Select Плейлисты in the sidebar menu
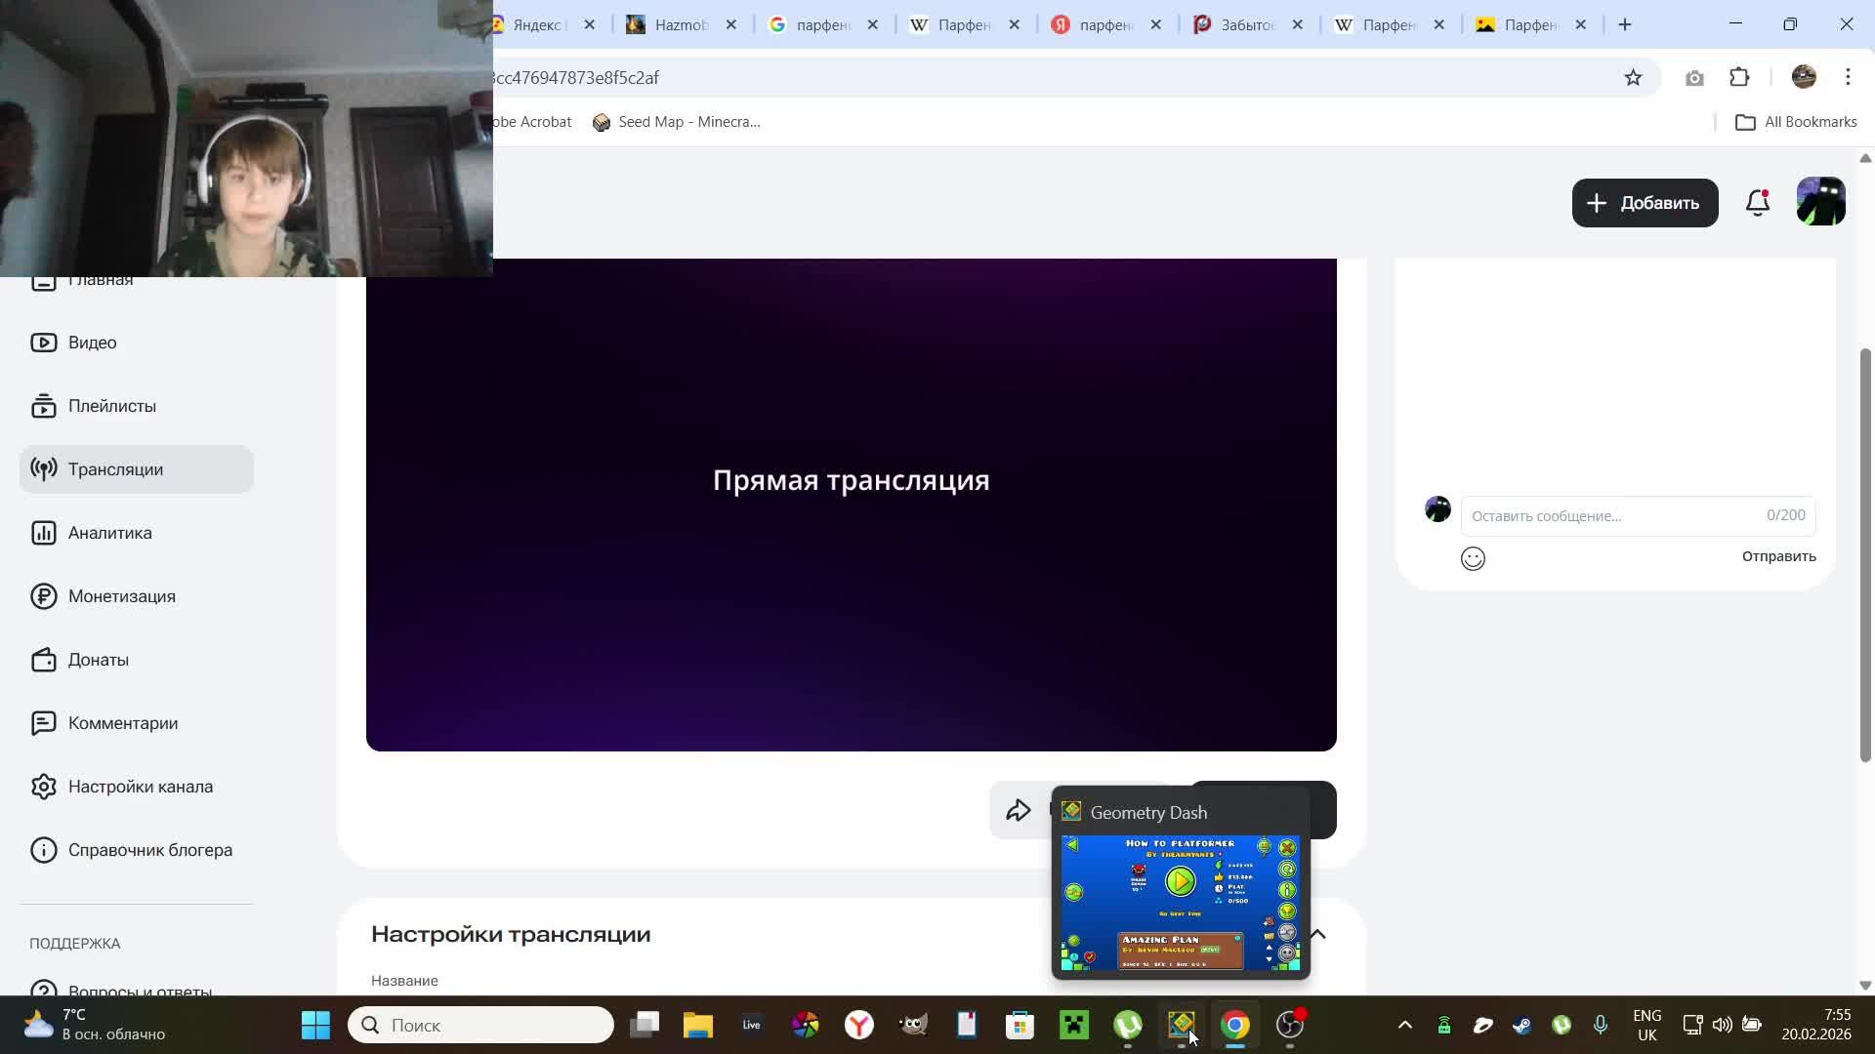 tap(111, 406)
